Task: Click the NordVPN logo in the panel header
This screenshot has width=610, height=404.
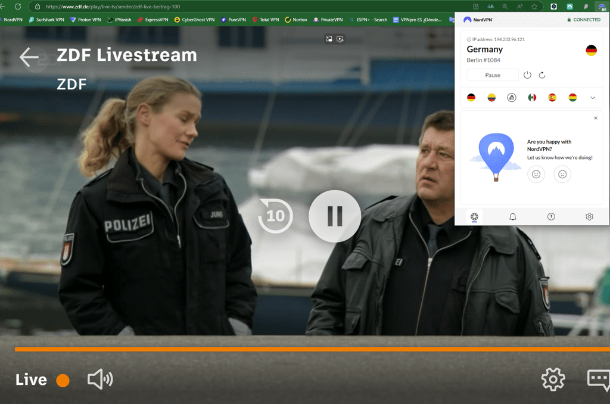Action: [x=478, y=20]
